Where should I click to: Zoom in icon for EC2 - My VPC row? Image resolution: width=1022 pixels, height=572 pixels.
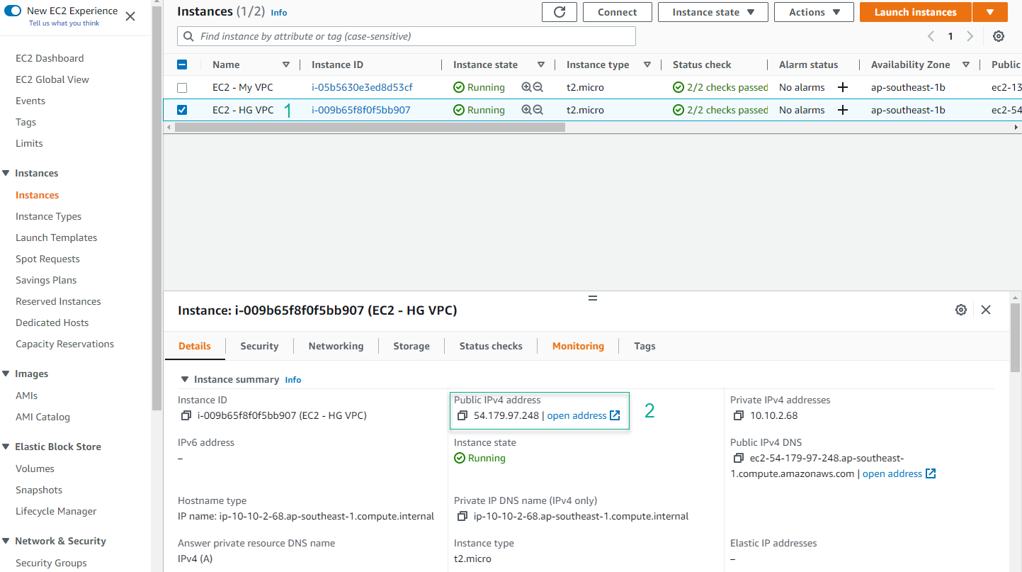pyautogui.click(x=526, y=87)
